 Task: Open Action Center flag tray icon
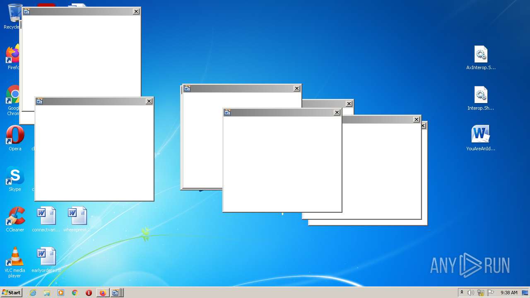pos(491,293)
